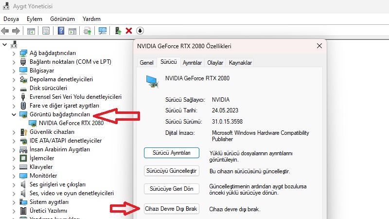Expand the Bilgisayar node

coord(14,71)
